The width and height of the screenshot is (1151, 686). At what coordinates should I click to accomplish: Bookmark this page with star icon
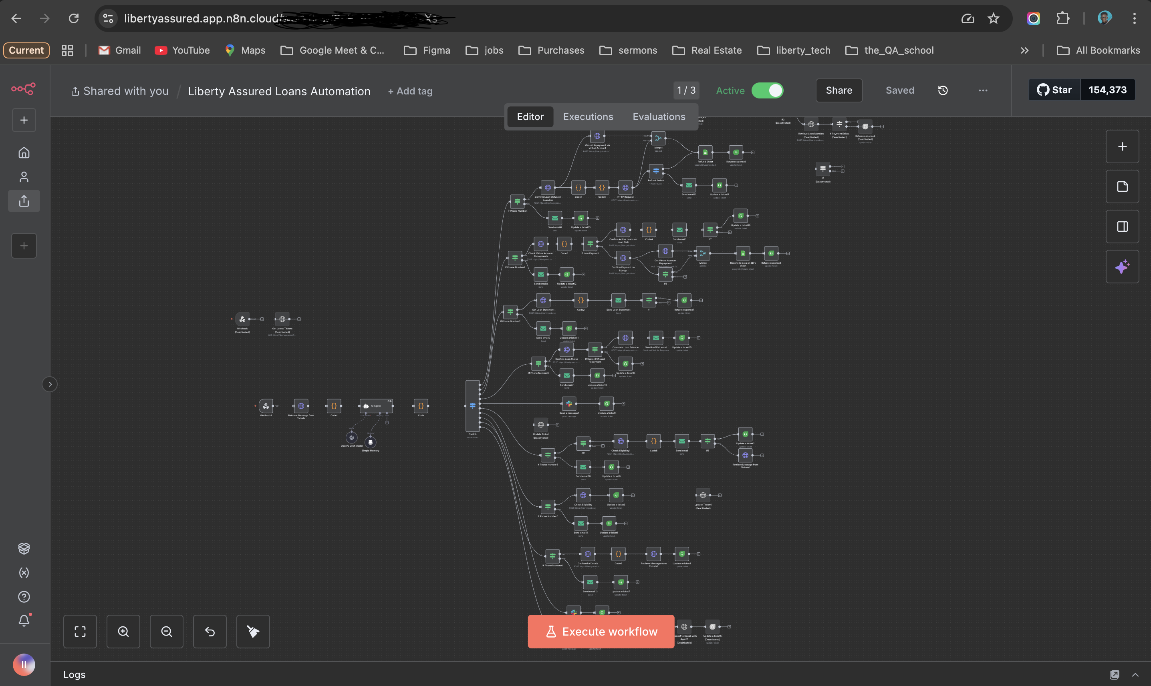993,18
